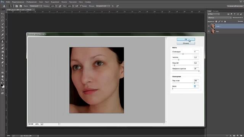
Task: Select the Brush tool in toolbox
Action: (x=3, y=38)
